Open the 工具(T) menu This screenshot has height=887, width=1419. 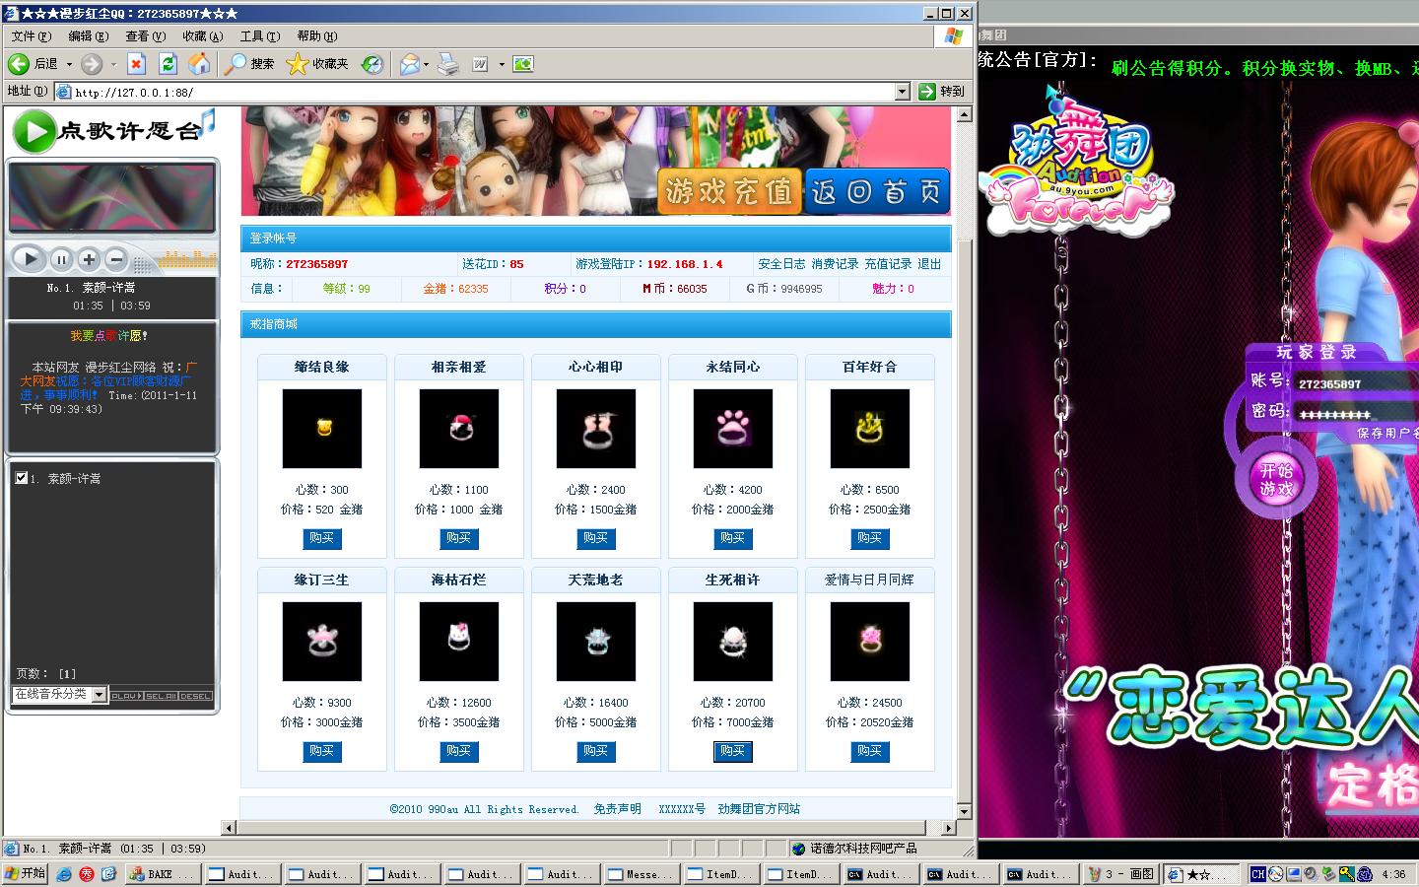pos(259,36)
